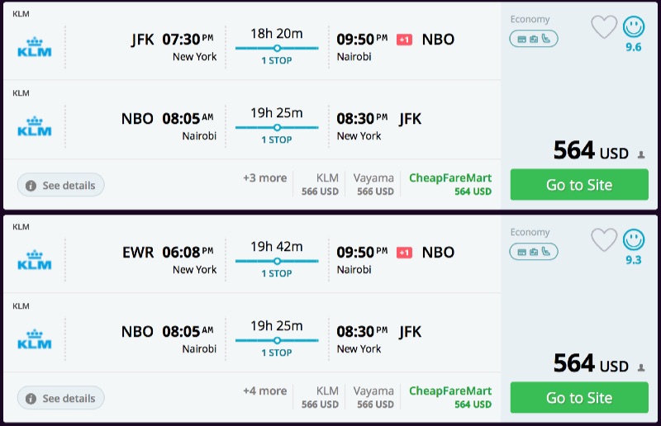661x426 pixels.
Task: Click amenities icons on second Economy fare
Action: pyautogui.click(x=533, y=251)
